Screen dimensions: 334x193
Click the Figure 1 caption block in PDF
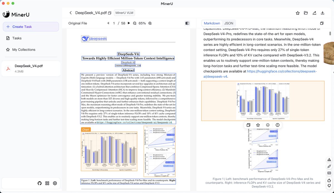[128, 182]
